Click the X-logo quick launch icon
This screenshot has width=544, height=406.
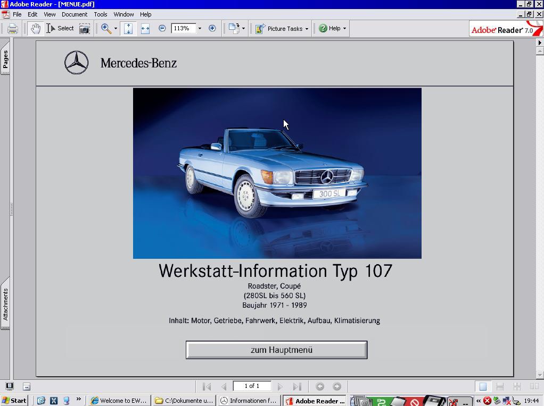(x=54, y=401)
